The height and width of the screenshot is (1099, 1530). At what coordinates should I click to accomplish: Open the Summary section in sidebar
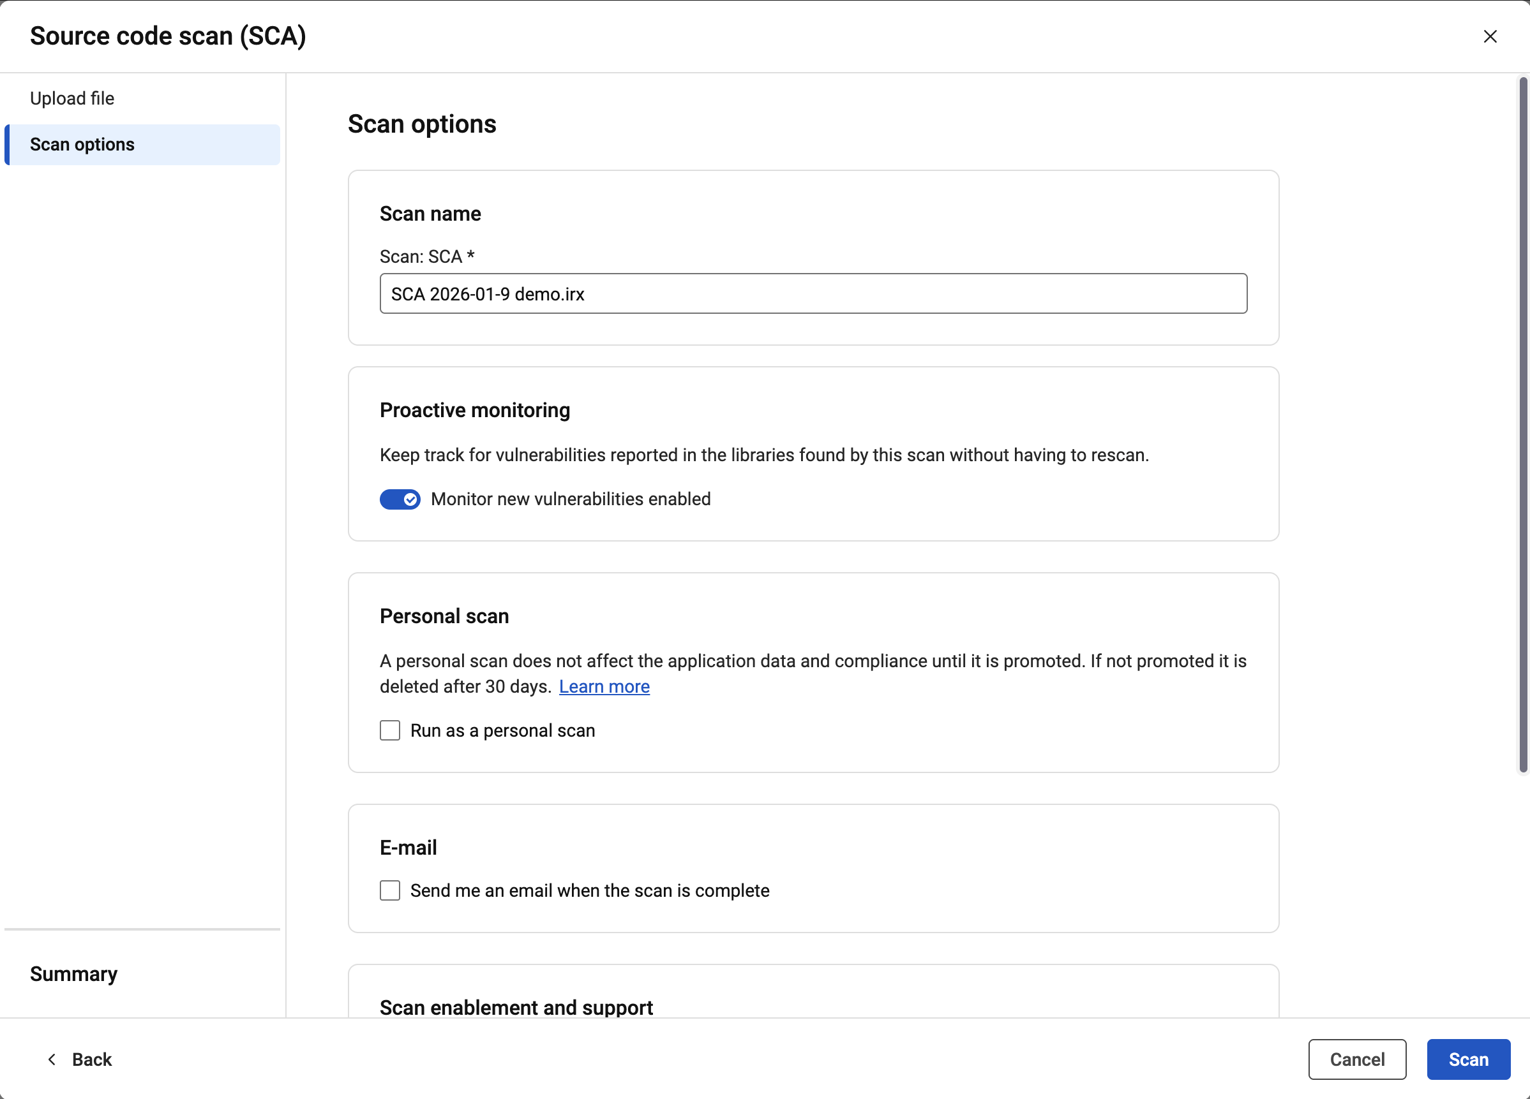pos(73,973)
